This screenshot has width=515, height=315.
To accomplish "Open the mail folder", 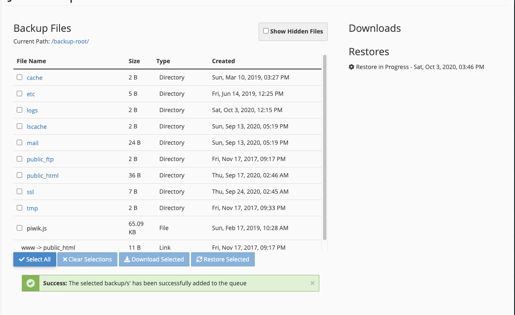I will point(32,143).
